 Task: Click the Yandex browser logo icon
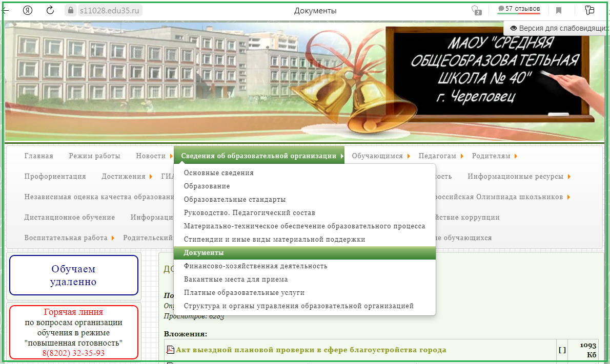pos(28,10)
